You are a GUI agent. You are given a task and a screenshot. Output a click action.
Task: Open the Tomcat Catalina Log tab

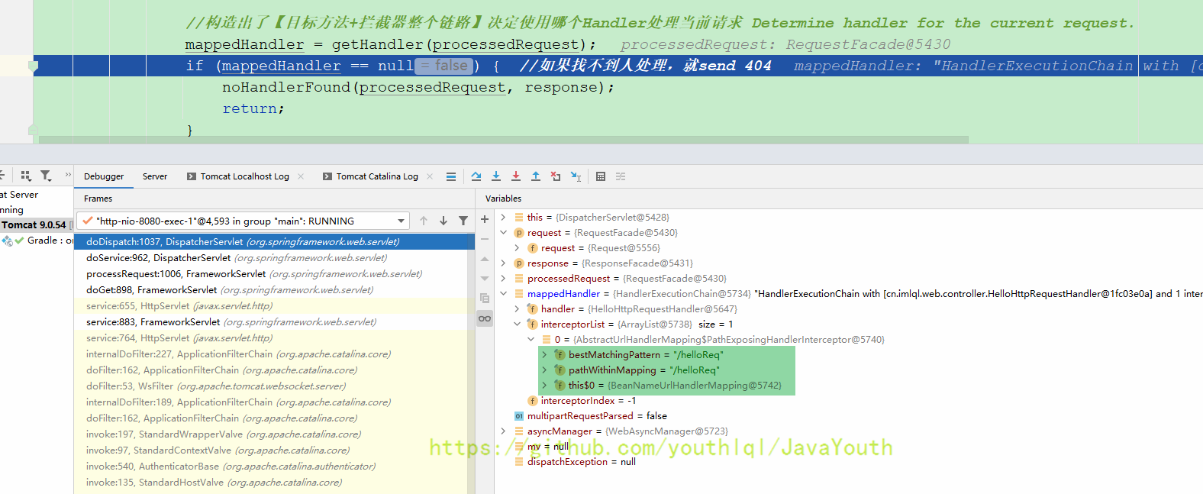coord(377,176)
